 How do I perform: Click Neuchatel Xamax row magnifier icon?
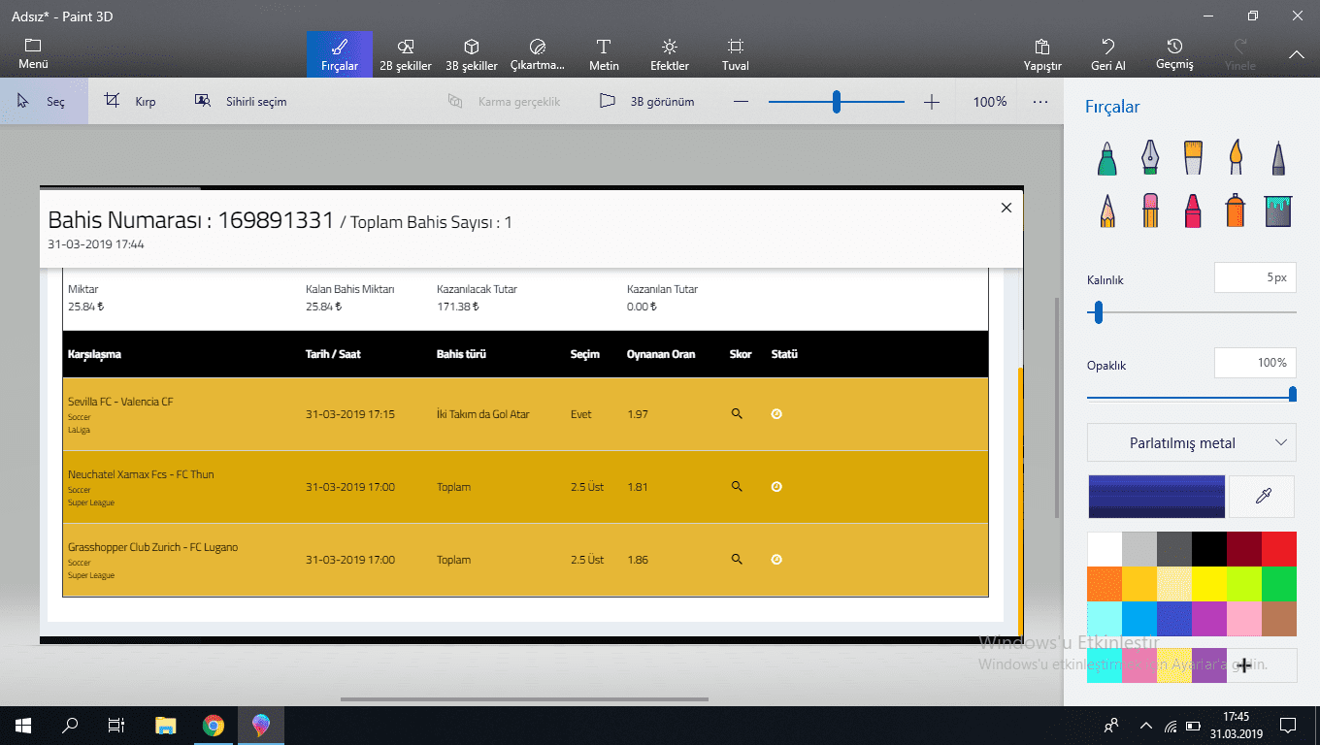tap(737, 487)
